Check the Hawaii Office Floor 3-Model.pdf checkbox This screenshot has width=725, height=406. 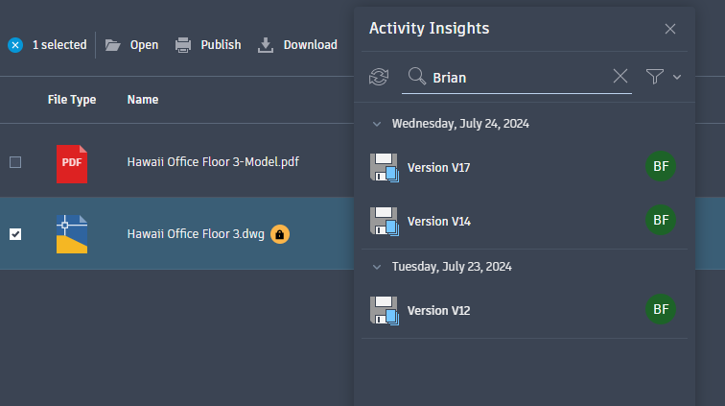tap(15, 162)
